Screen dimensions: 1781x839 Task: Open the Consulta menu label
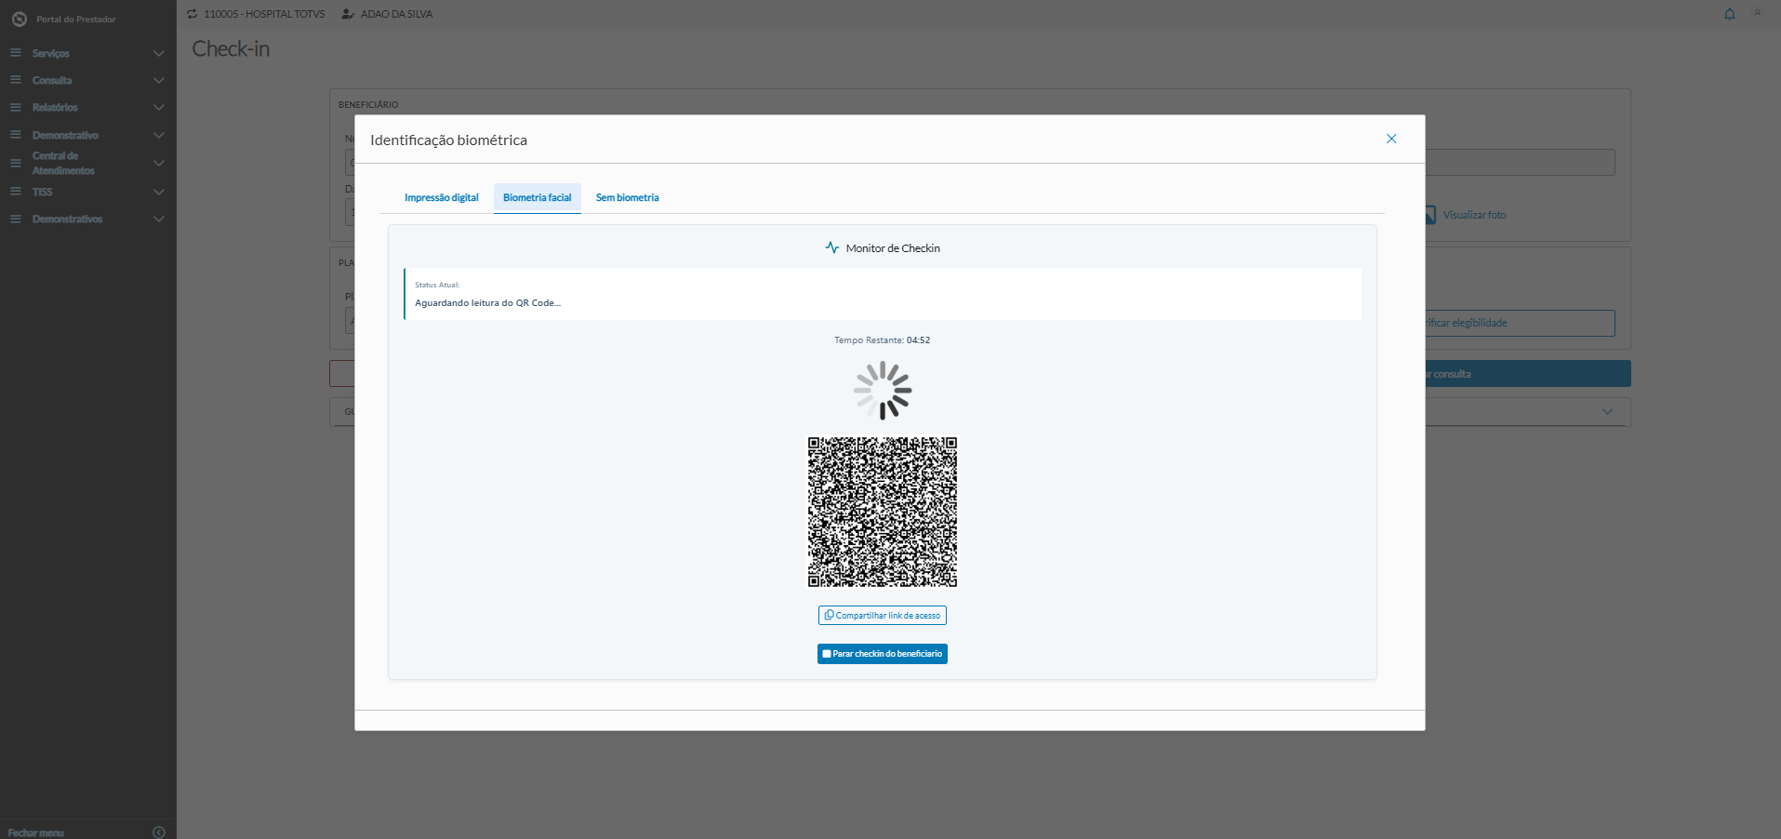coord(52,80)
